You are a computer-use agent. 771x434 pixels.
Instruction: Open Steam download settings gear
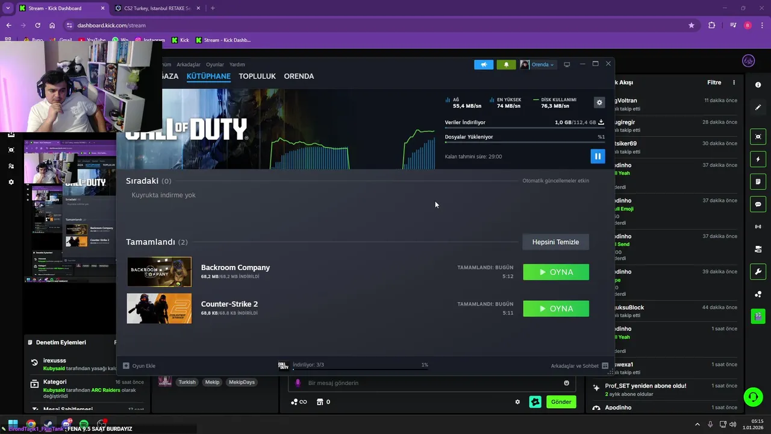[x=599, y=102]
